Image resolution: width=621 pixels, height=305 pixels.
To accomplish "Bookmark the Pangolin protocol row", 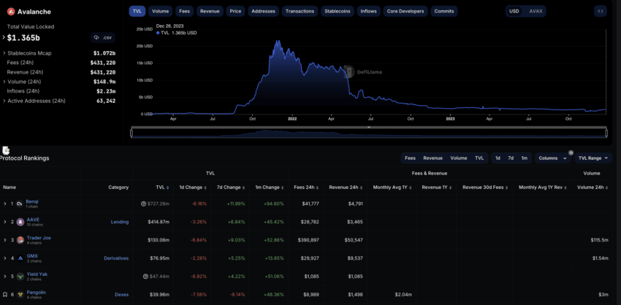I will pyautogui.click(x=4, y=294).
